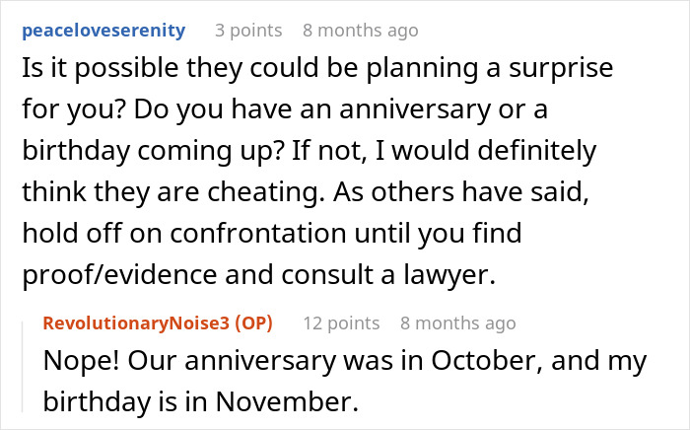Click the line 'hold off on confrontation'
This screenshot has width=690, height=430.
point(272,234)
